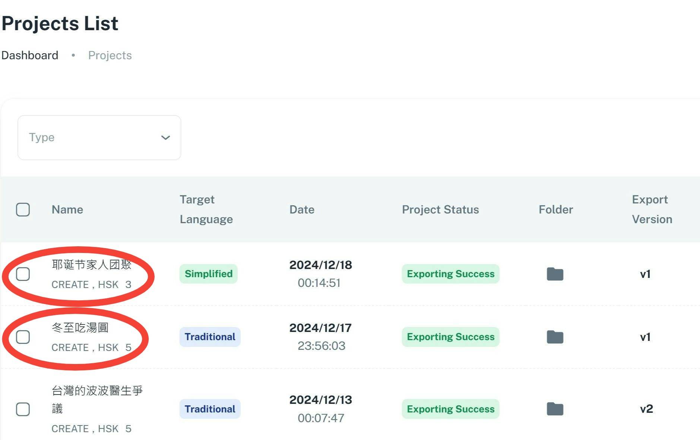Check the box for 冬至吃湯圓 row
The image size is (700, 440).
pos(23,337)
